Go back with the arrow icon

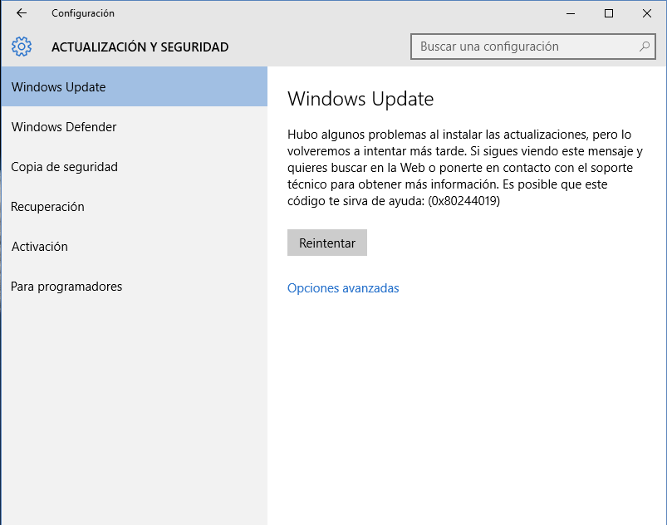coord(22,13)
